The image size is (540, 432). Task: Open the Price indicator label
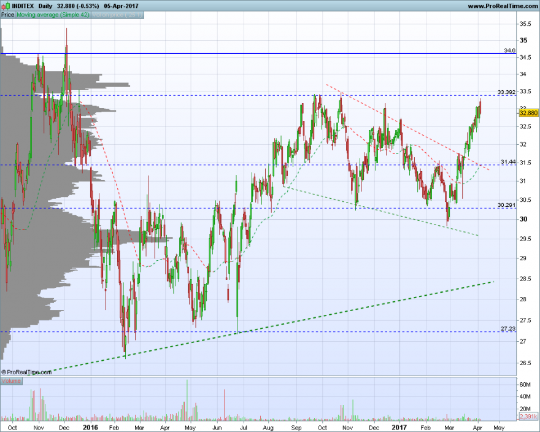click(x=7, y=15)
